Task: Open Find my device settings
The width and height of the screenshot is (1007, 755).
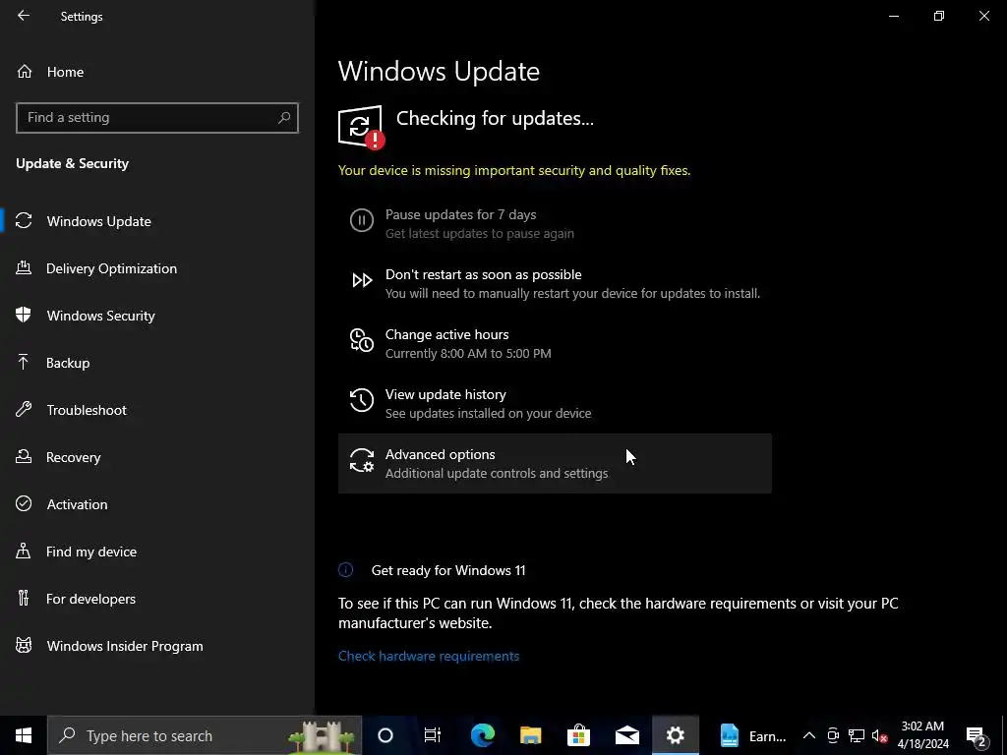Action: tap(157, 552)
